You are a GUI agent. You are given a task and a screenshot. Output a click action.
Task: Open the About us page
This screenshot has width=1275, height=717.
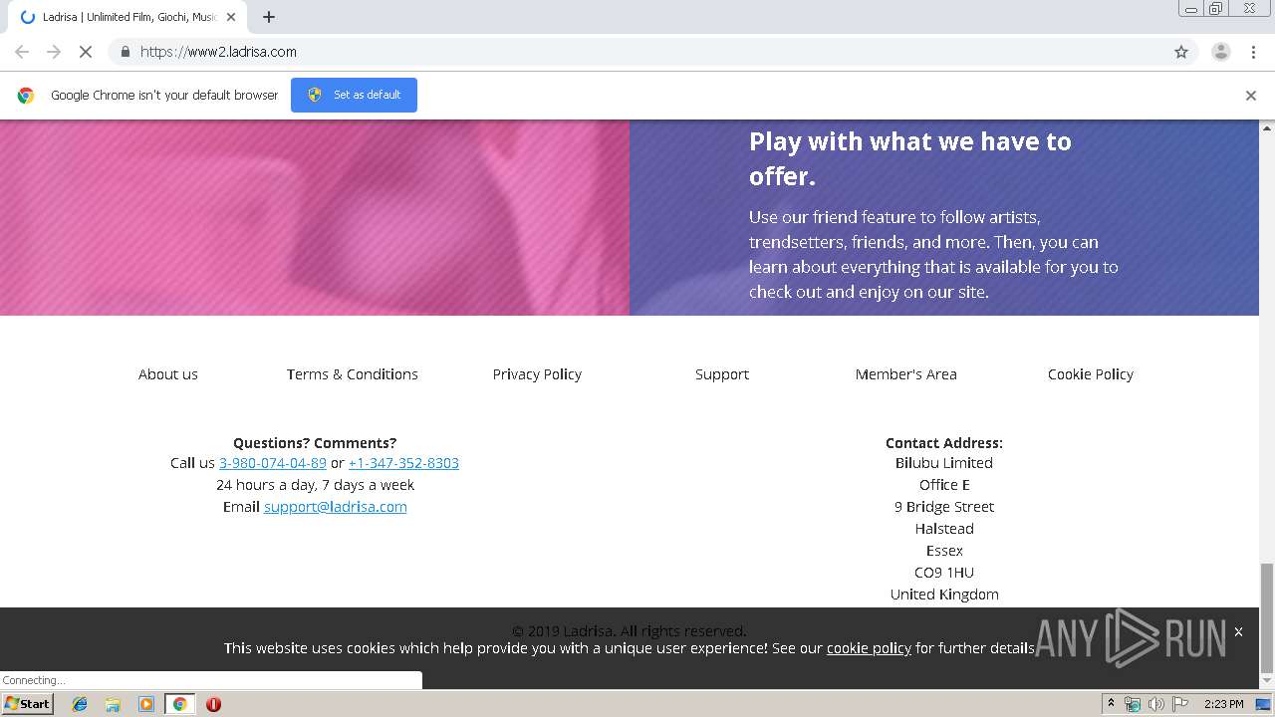coord(168,374)
